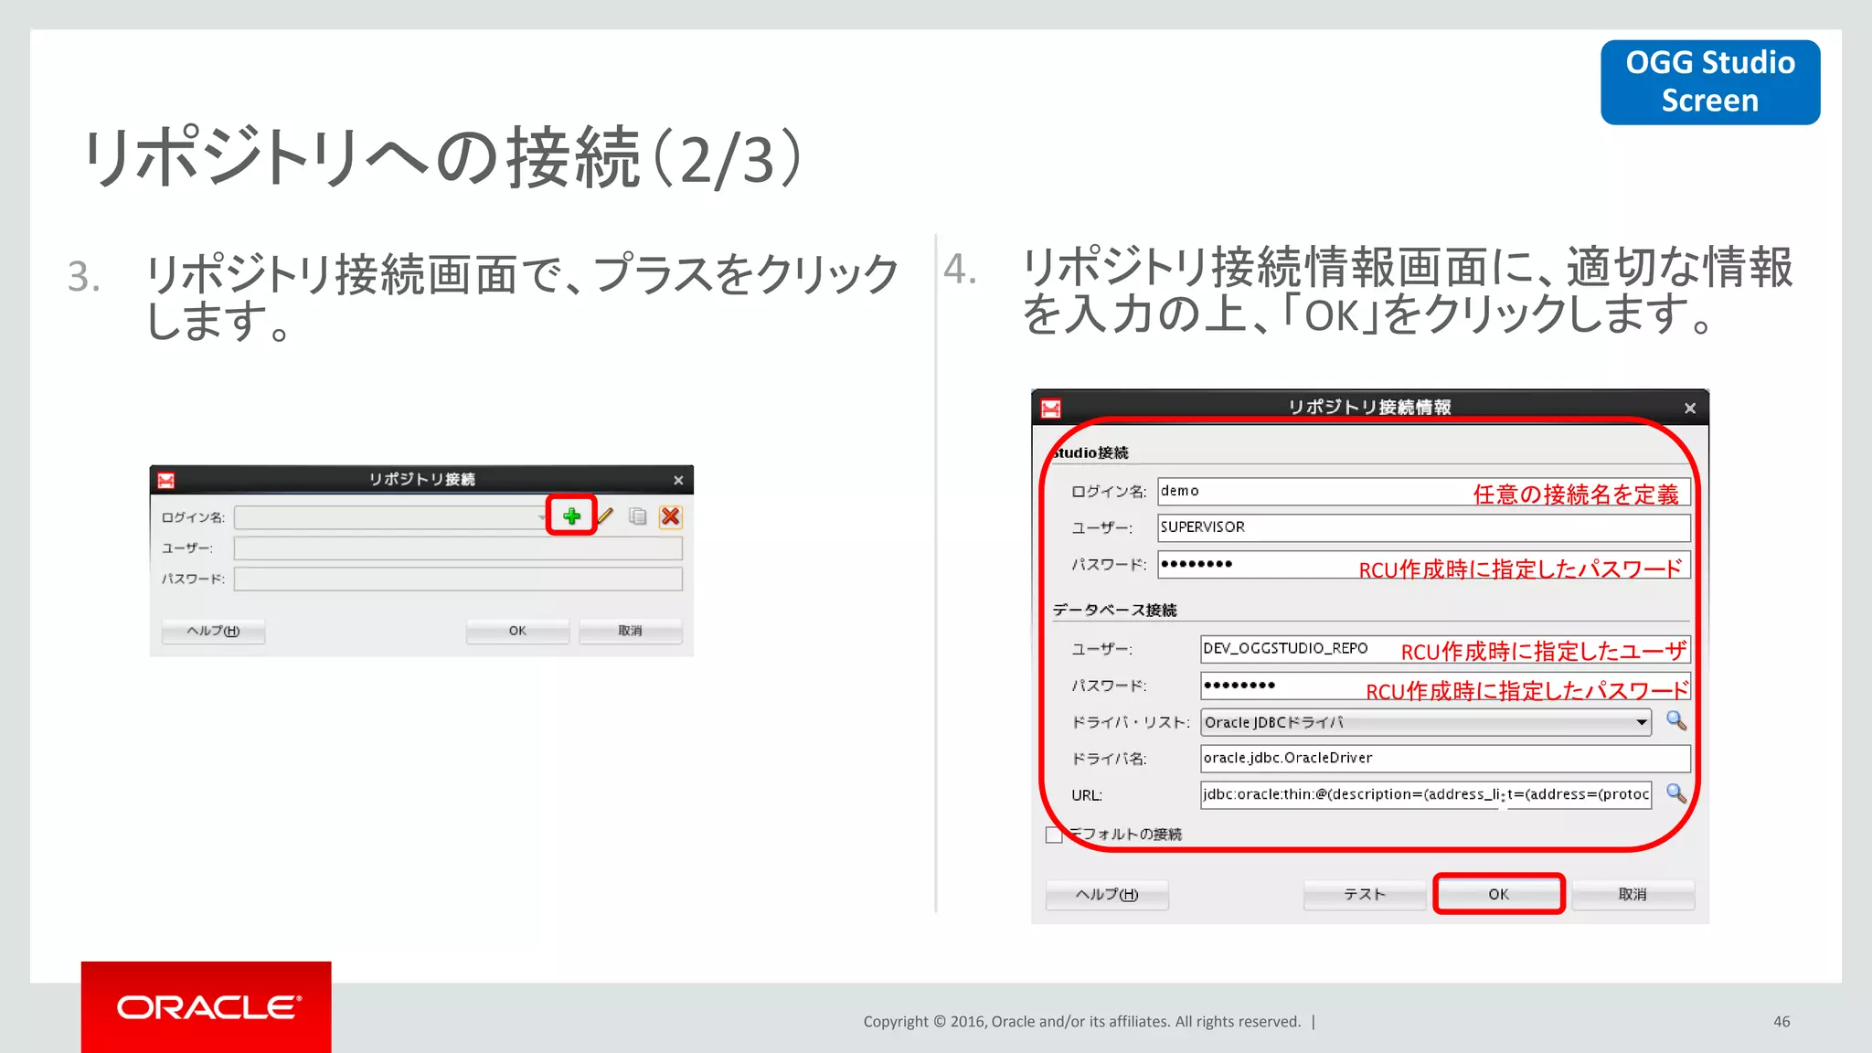This screenshot has width=1872, height=1053.
Task: Close the リポジトリ接続情報 dialog
Action: pos(1690,408)
